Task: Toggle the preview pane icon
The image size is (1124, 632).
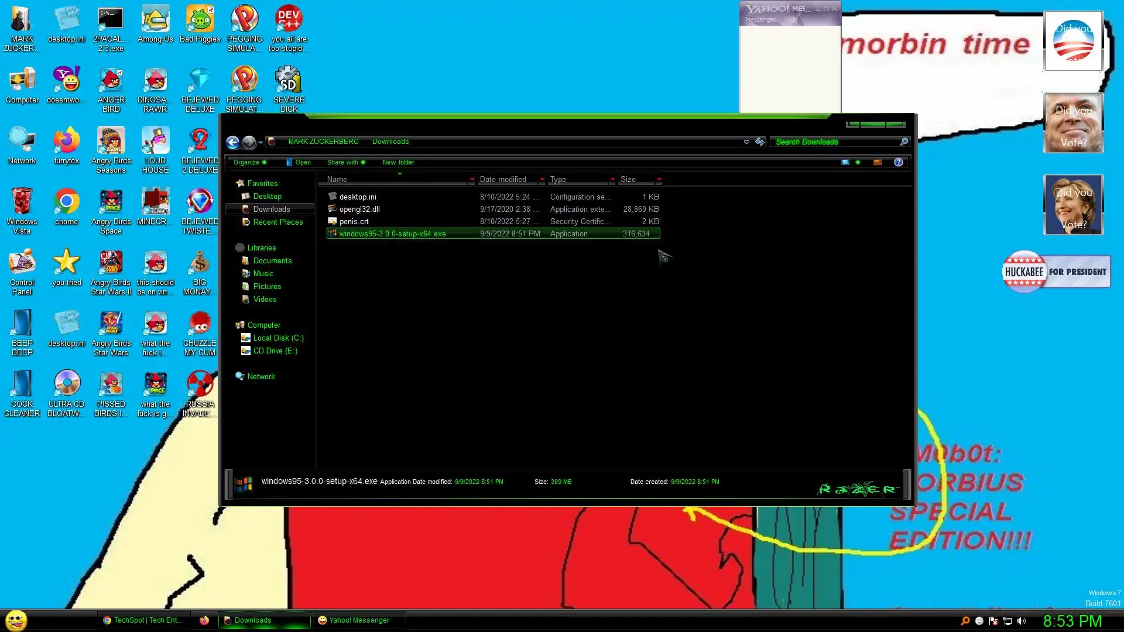Action: click(x=877, y=163)
